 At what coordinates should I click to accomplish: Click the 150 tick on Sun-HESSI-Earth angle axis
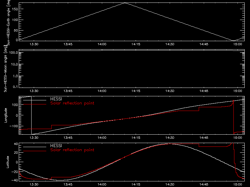[x=15, y=9]
